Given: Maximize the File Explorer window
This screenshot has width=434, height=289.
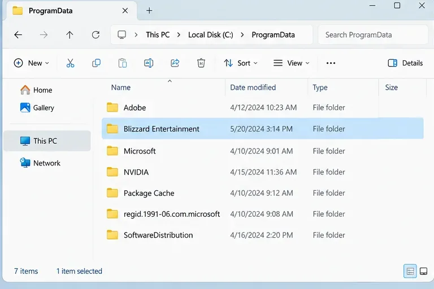Looking at the screenshot, I should tap(397, 6).
